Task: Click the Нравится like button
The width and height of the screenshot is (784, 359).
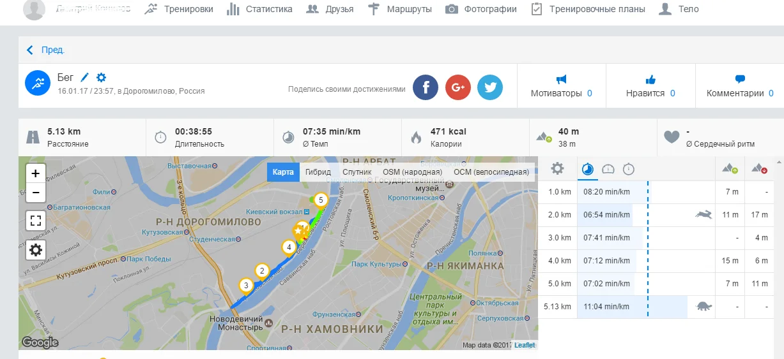Action: tap(650, 87)
